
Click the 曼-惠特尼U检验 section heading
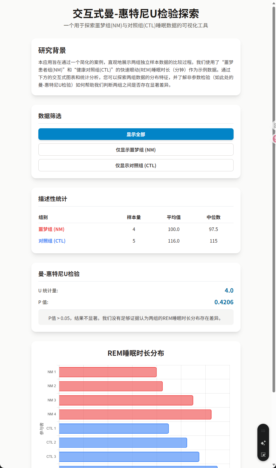[x=59, y=274]
